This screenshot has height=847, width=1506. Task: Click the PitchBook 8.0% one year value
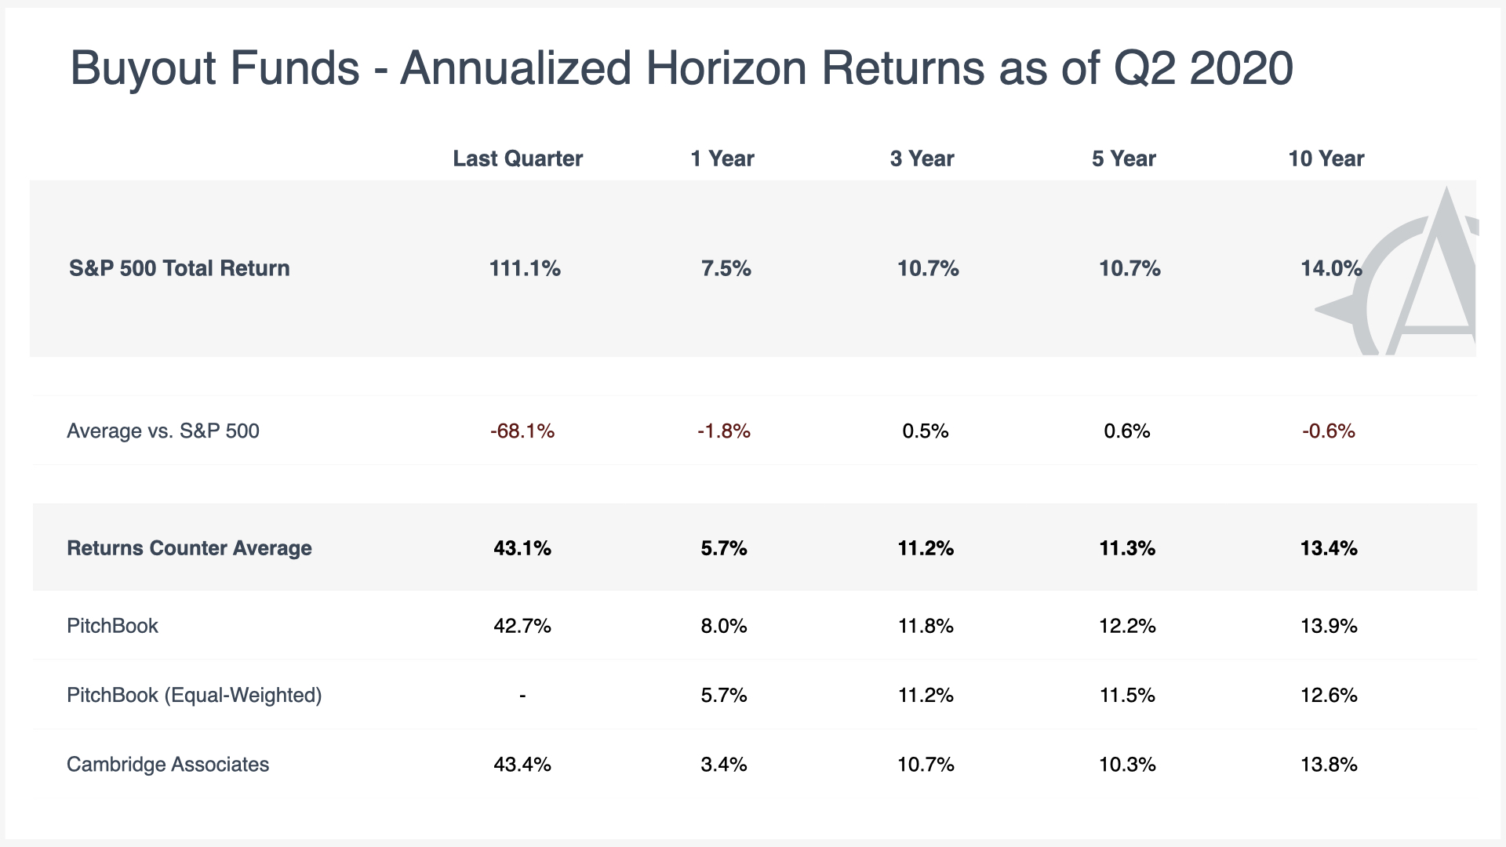pyautogui.click(x=724, y=626)
